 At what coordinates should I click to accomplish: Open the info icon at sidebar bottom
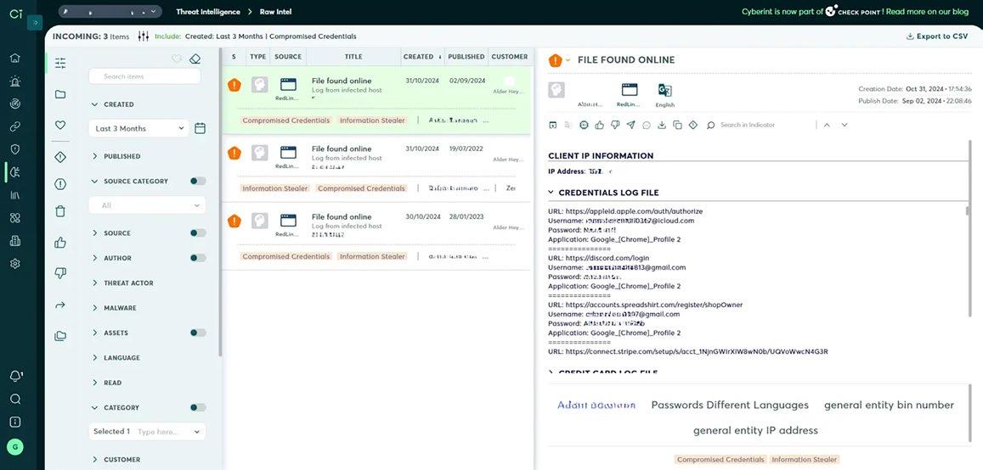point(15,422)
